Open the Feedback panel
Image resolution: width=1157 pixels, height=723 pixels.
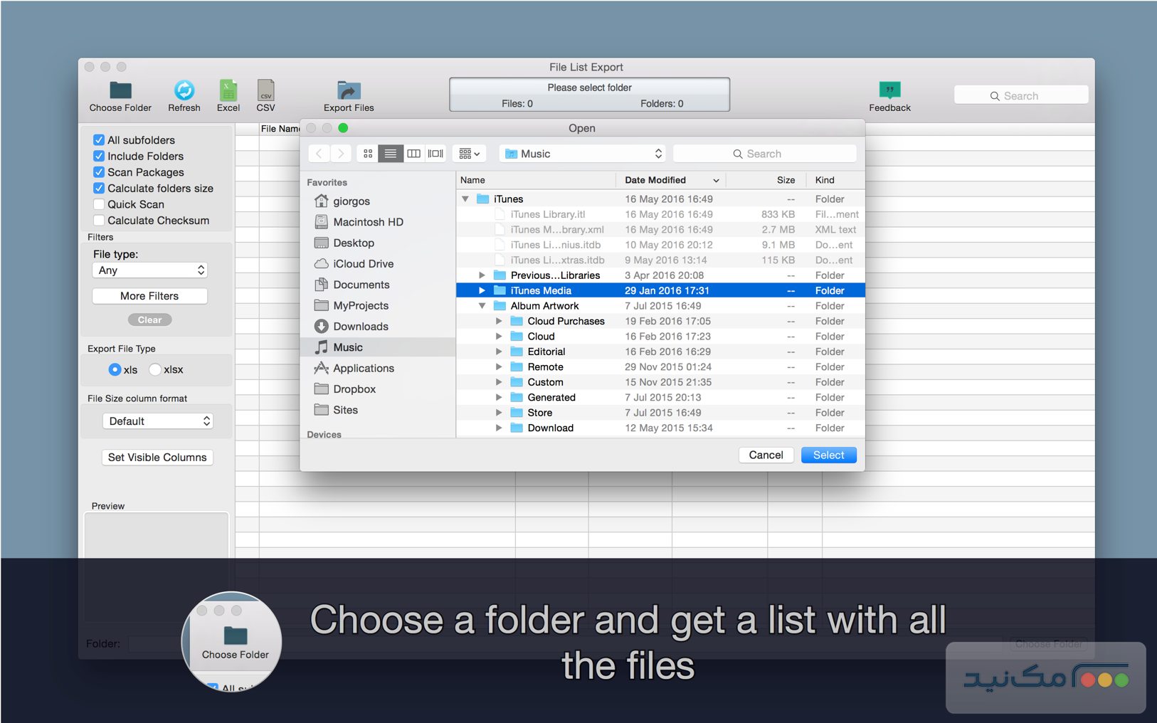click(889, 91)
